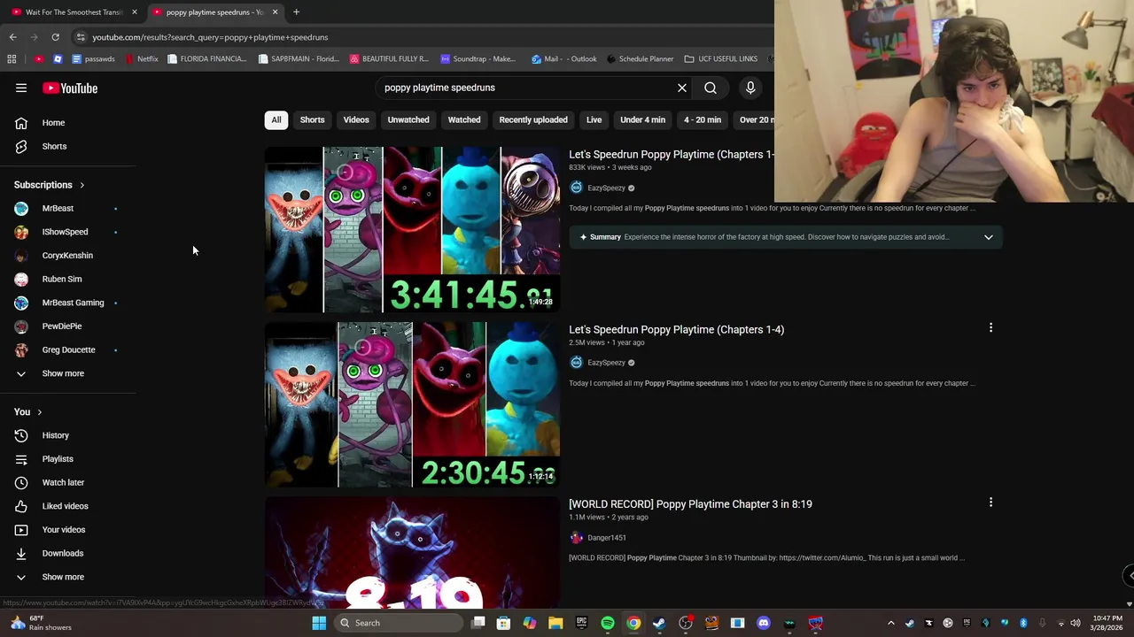Open WORLD RECORD Chapter 3 in 8:19 title

point(690,504)
